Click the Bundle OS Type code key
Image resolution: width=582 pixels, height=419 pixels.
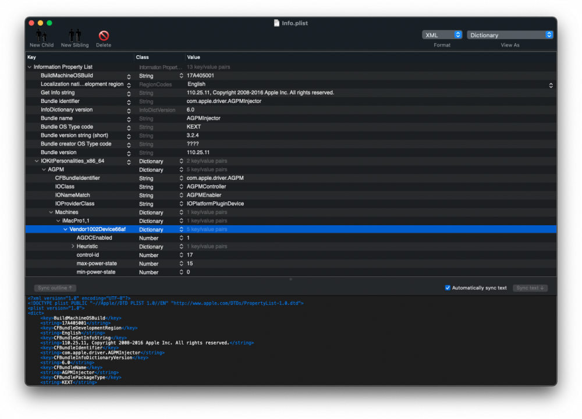(x=67, y=127)
